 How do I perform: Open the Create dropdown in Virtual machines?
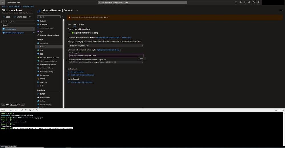pyautogui.click(x=8, y=17)
